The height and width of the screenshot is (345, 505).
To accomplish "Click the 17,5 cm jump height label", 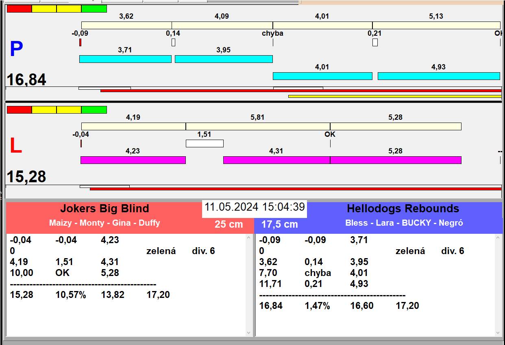I will coord(279,224).
